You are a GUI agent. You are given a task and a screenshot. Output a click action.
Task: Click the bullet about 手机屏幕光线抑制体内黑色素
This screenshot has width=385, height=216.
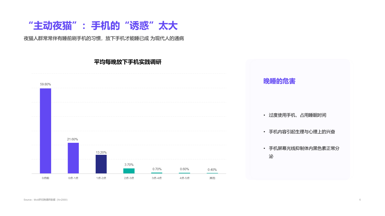304,152
